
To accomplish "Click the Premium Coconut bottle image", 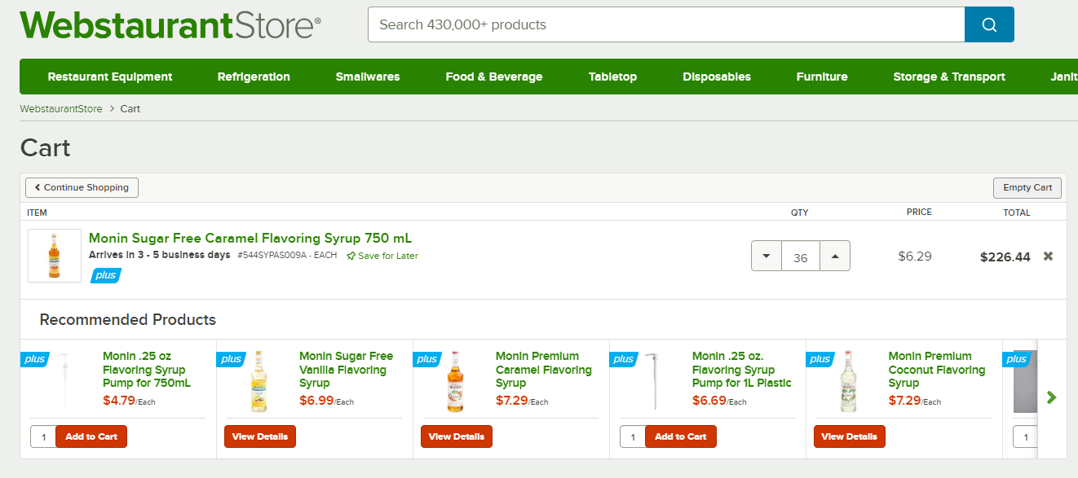I will tap(849, 381).
